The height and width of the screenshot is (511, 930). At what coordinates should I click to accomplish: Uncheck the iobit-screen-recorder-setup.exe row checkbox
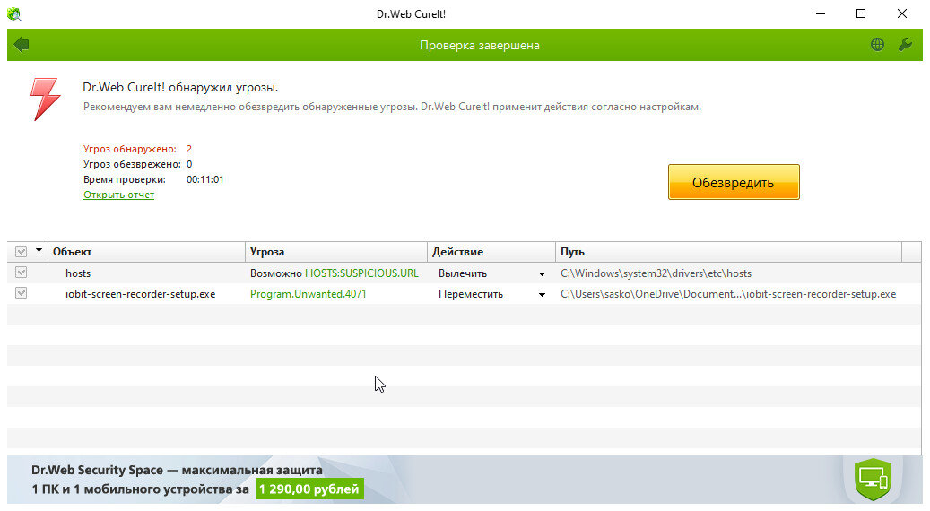22,293
